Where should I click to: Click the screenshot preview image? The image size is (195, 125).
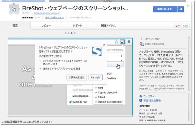coord(70,77)
